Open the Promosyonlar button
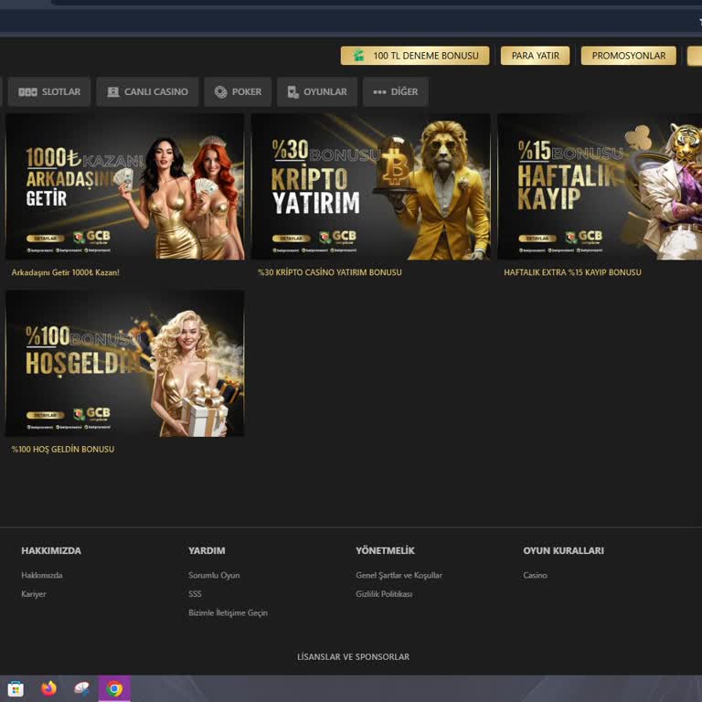The height and width of the screenshot is (702, 702). click(x=629, y=56)
